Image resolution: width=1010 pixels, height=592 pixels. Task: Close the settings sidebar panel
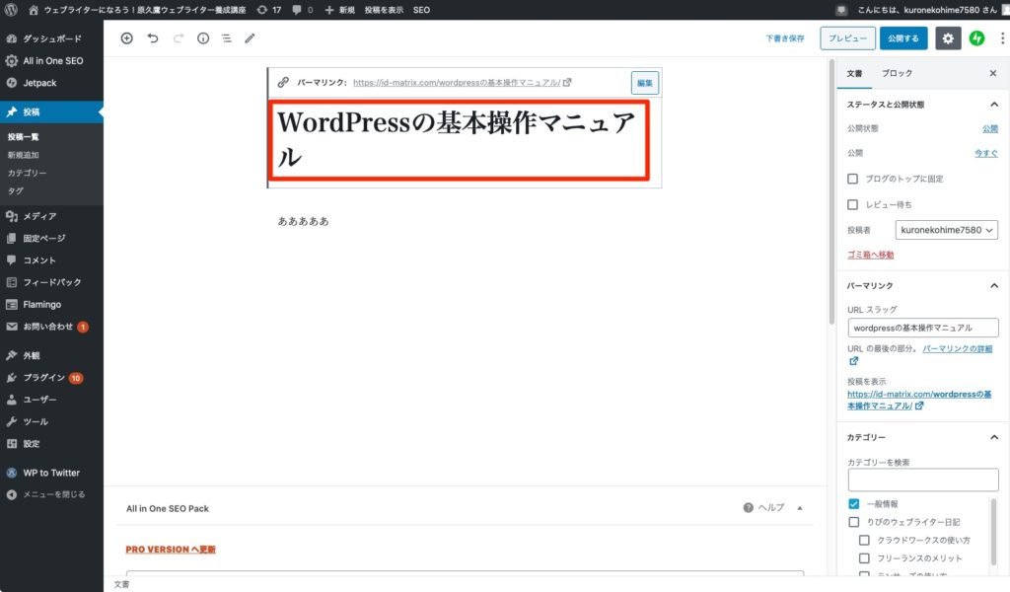click(992, 73)
